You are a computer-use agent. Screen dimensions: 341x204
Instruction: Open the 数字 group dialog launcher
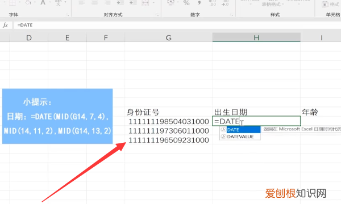[x=232, y=15]
